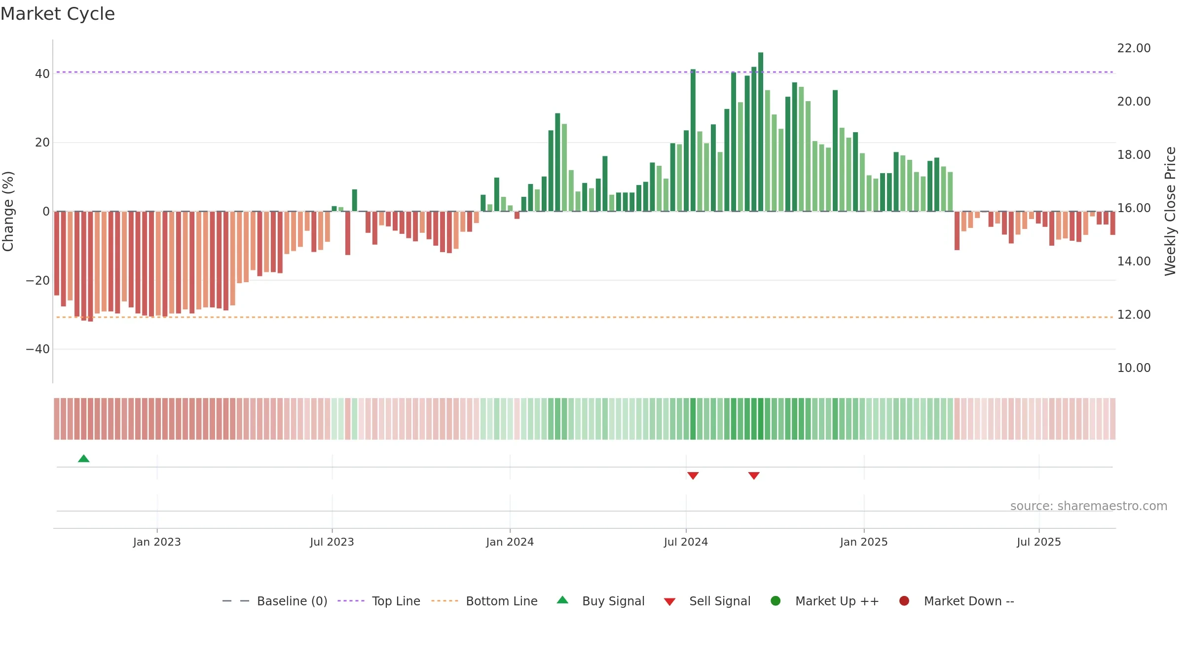Toggle Market Down -- legend entry

pyautogui.click(x=957, y=601)
